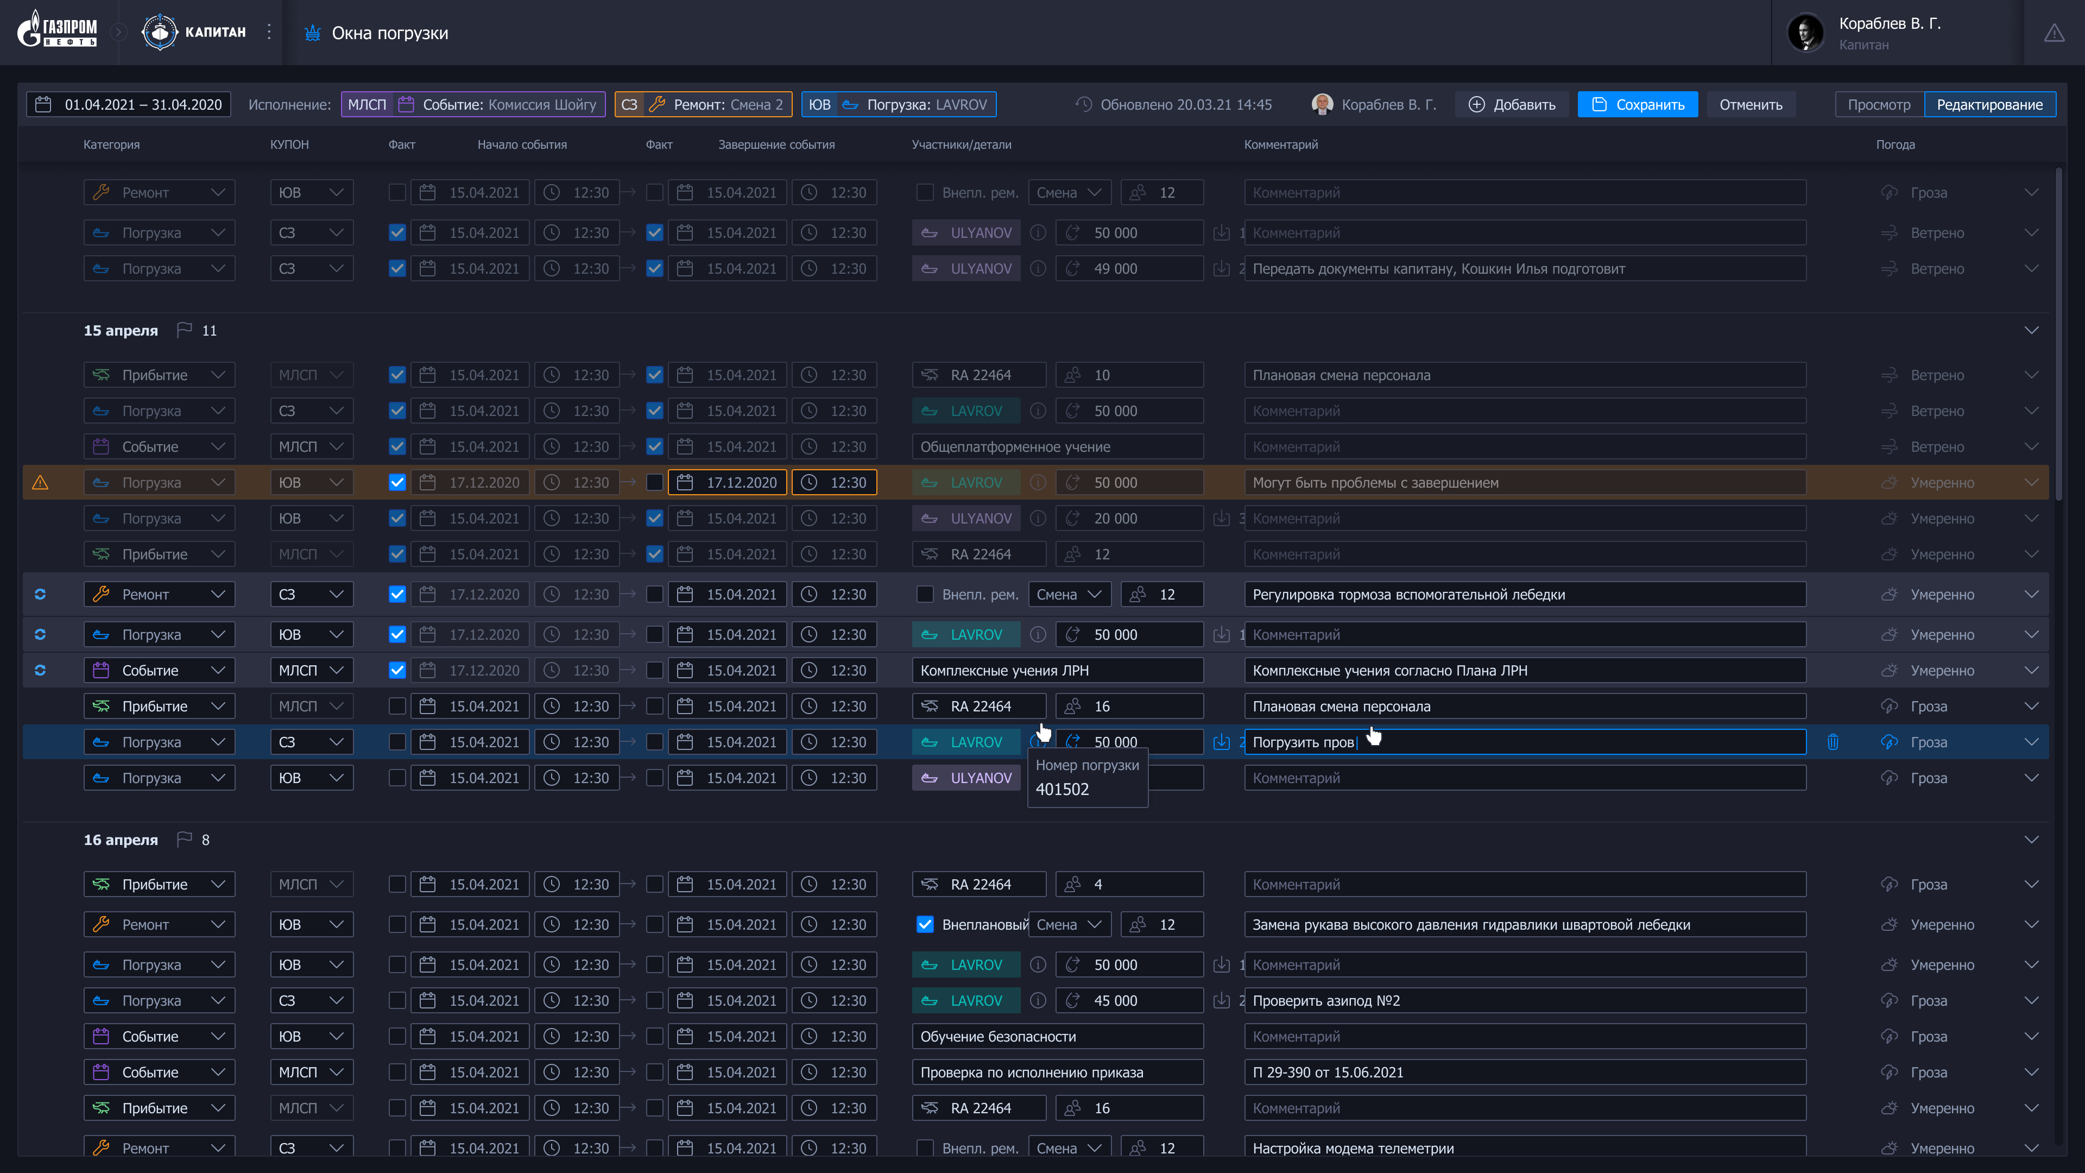Check start Факт box in Погрузить пров row
Viewport: 2085px width, 1173px height.
pos(396,741)
